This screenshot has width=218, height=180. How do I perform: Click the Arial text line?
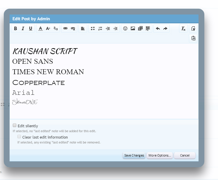tap(23, 93)
